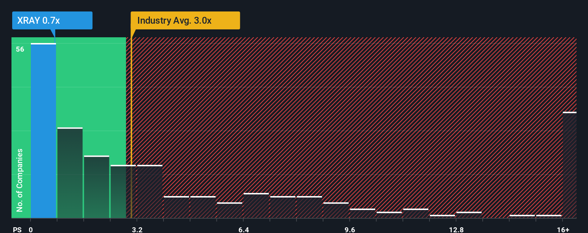Click the PS axis label
This screenshot has height=233, width=588.
(x=17, y=230)
